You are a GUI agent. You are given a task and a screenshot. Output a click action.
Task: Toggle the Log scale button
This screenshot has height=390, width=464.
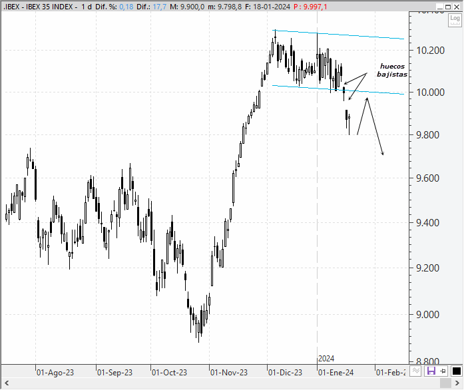(455, 20)
